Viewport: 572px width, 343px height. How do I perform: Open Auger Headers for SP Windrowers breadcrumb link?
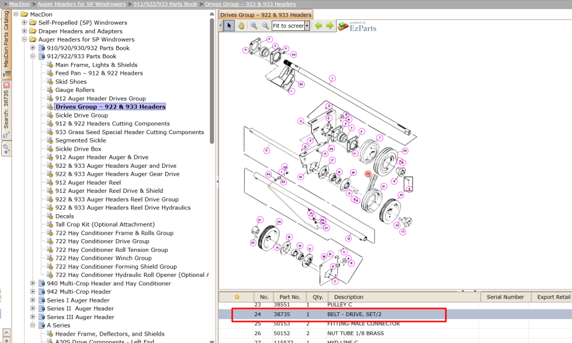click(82, 4)
